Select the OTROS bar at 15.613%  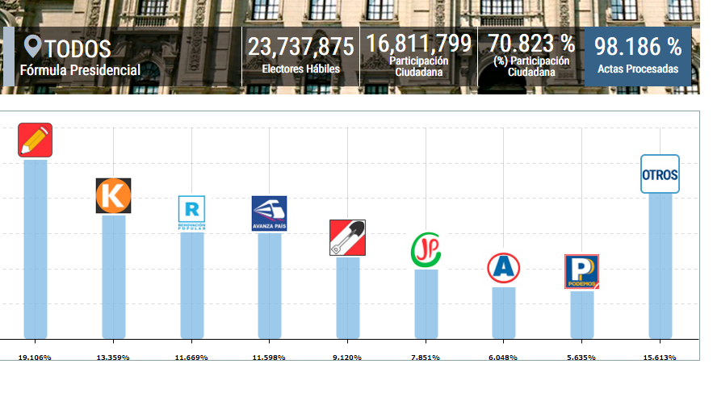coord(661,266)
